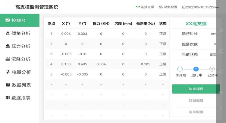Click the 沉降分析 settlement icon
The image size is (226, 123).
point(8,59)
